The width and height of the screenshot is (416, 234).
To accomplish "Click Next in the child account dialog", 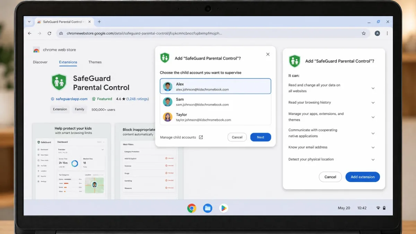I will tap(261, 137).
